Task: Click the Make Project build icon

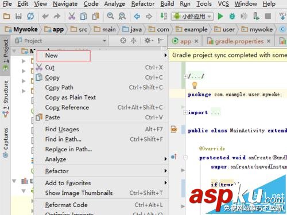Action: tap(164, 16)
